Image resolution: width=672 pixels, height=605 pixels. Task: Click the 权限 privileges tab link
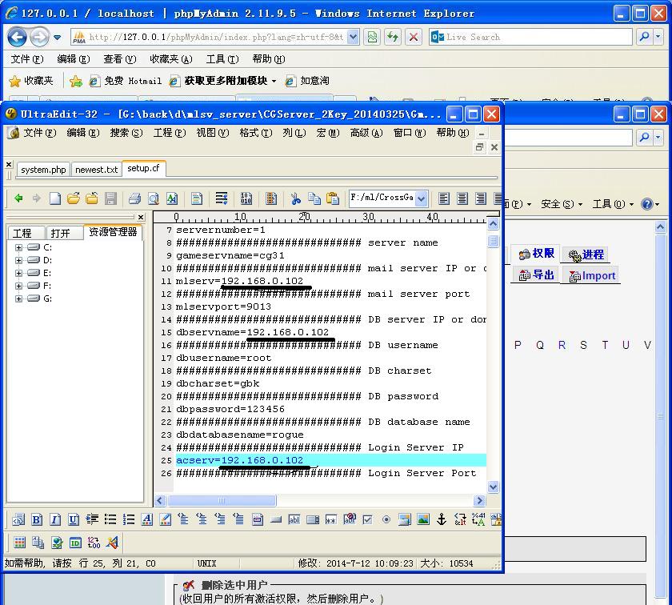coord(543,254)
